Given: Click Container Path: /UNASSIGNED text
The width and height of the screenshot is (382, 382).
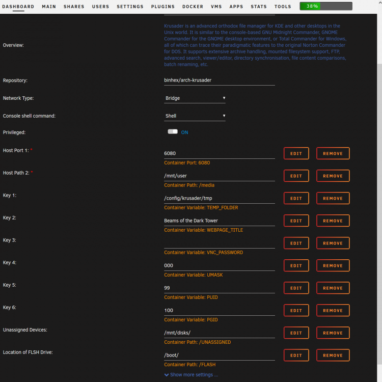Looking at the screenshot, I should [x=197, y=342].
